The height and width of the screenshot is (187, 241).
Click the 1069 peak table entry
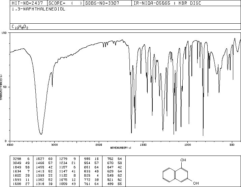coord(63,184)
